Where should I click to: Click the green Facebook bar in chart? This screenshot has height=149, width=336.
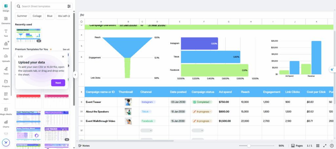pyautogui.click(x=215, y=70)
